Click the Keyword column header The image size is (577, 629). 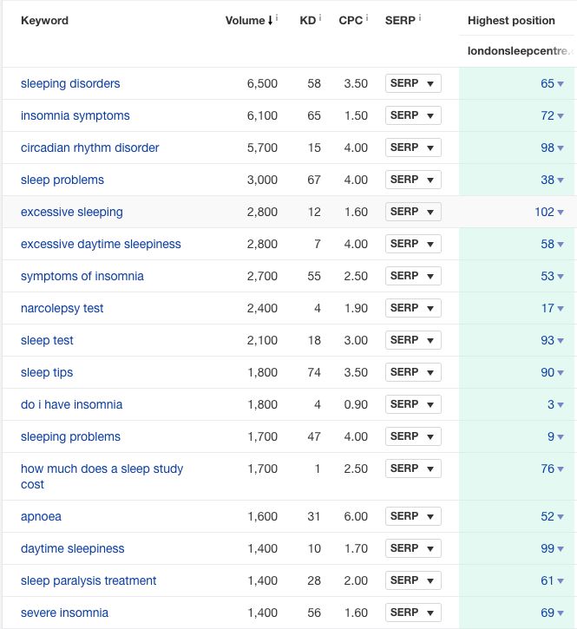(44, 20)
